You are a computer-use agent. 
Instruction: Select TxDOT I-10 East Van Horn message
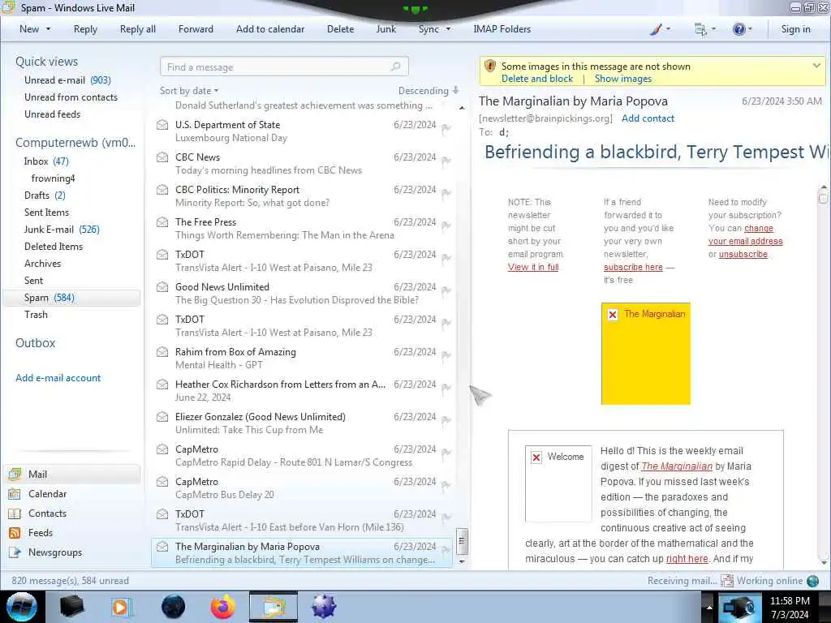[x=302, y=520]
